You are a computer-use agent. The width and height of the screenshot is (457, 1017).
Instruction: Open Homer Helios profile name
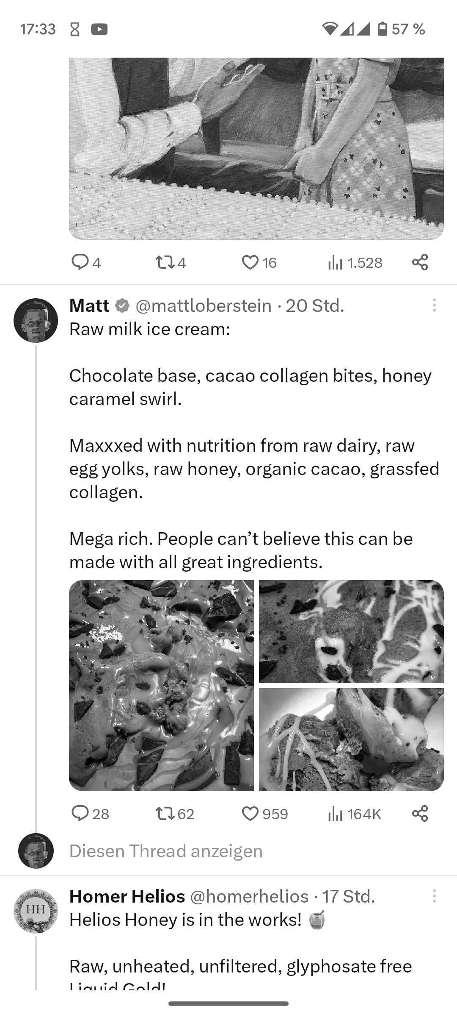[127, 896]
